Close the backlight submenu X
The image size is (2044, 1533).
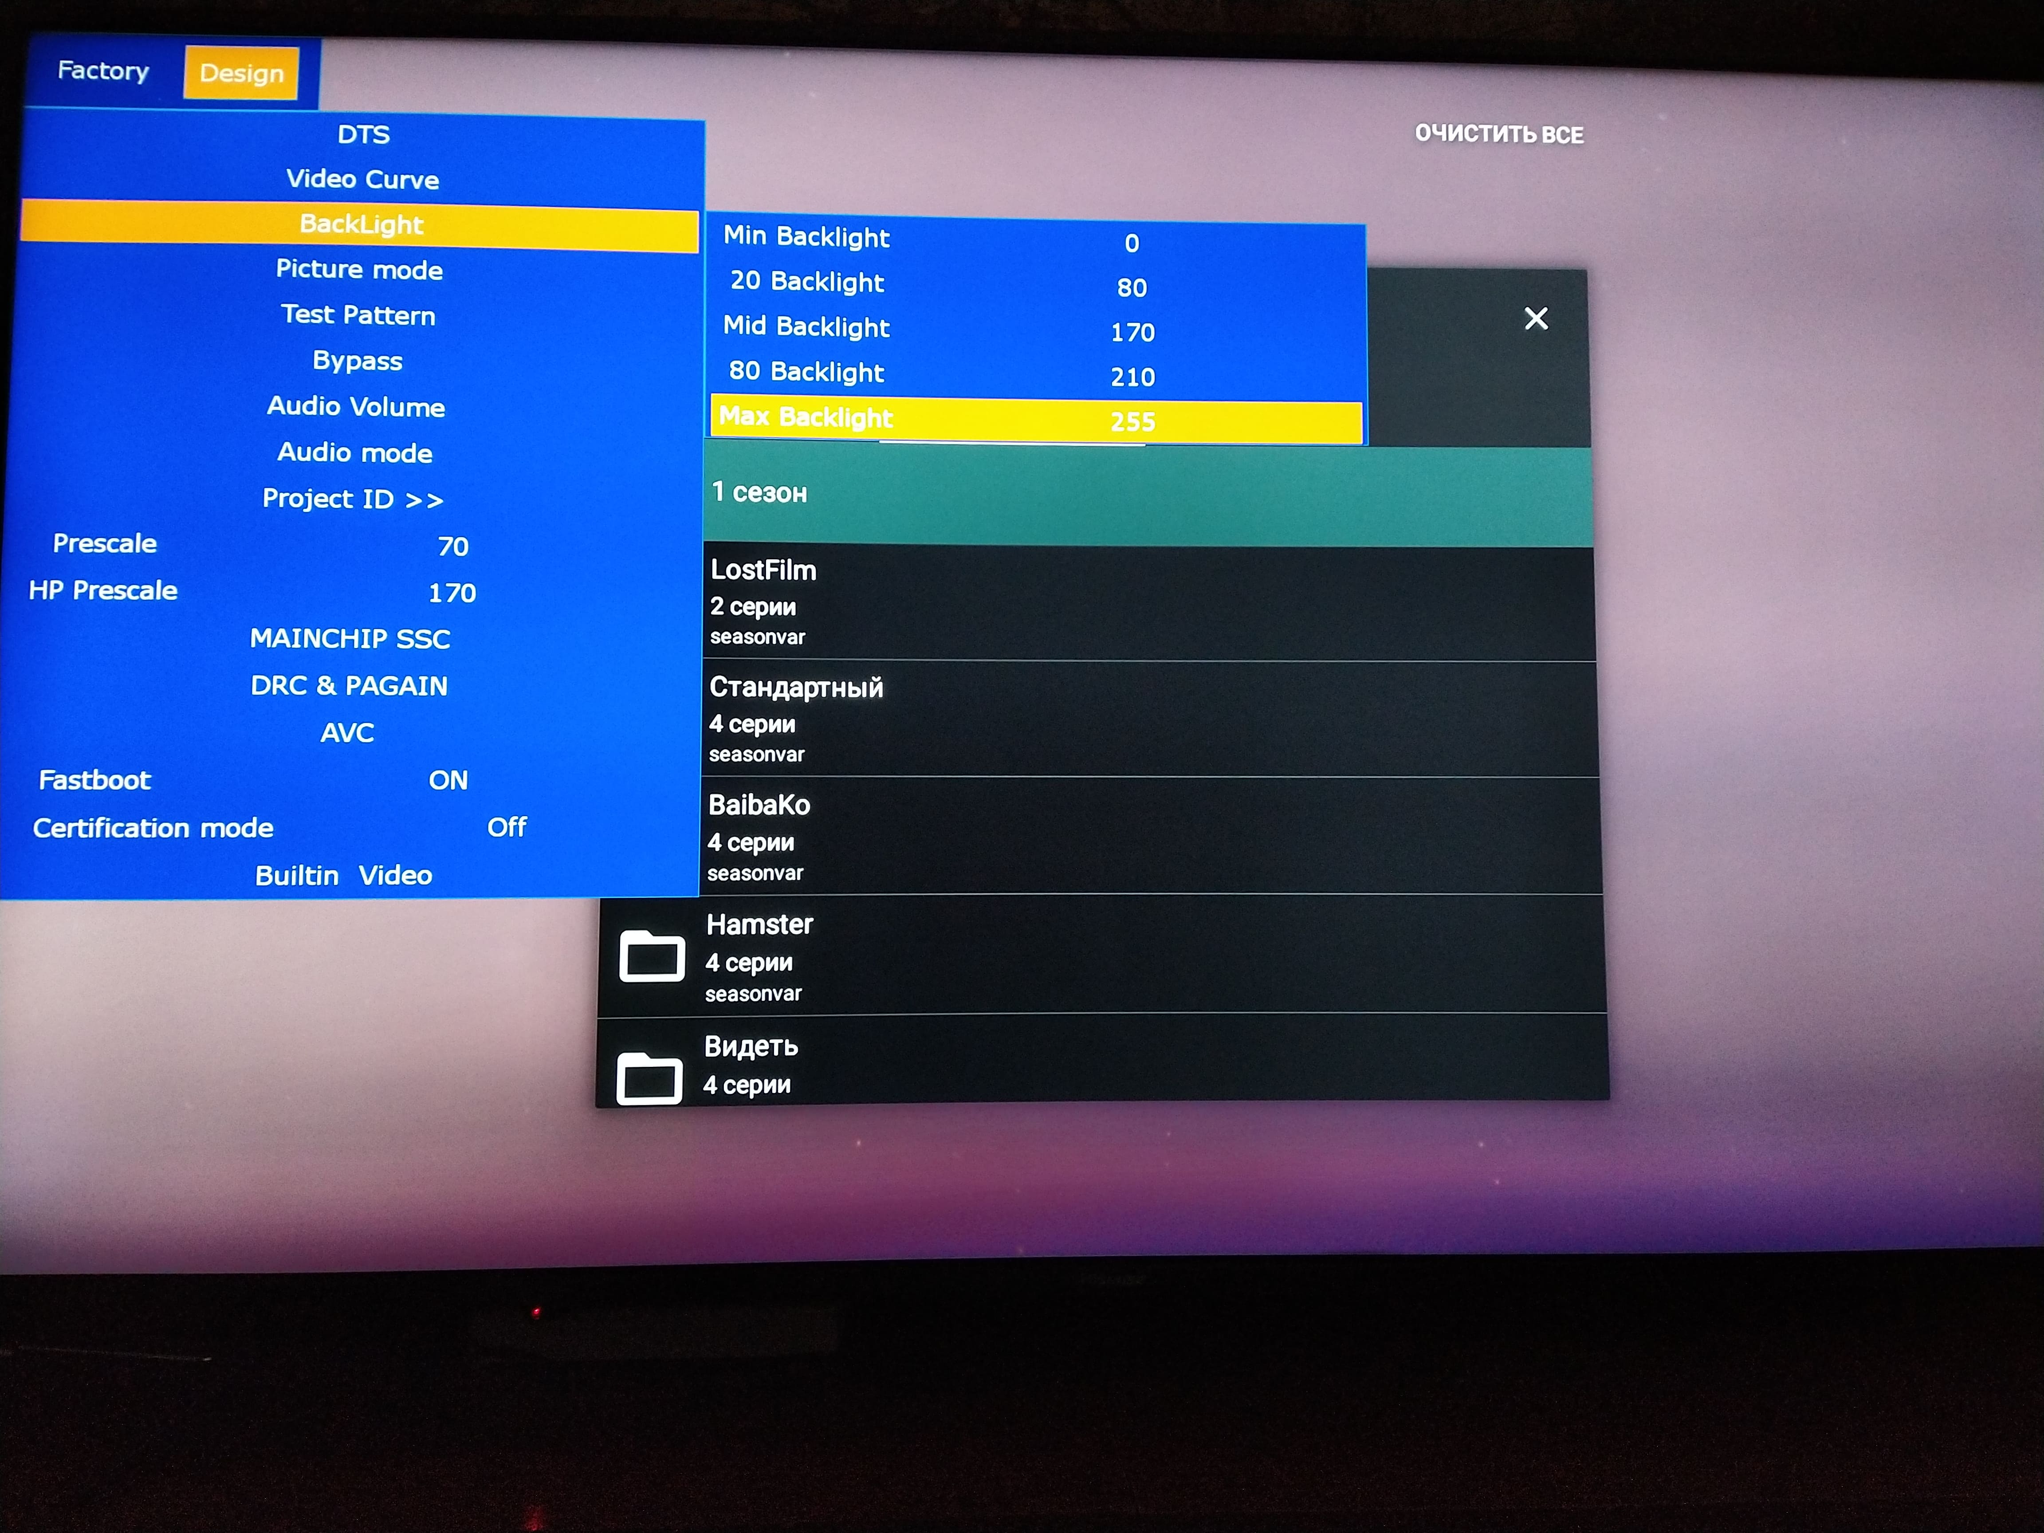(1534, 317)
